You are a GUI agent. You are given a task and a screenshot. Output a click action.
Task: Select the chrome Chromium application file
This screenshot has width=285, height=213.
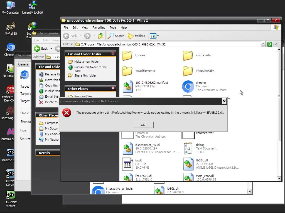pyautogui.click(x=204, y=86)
